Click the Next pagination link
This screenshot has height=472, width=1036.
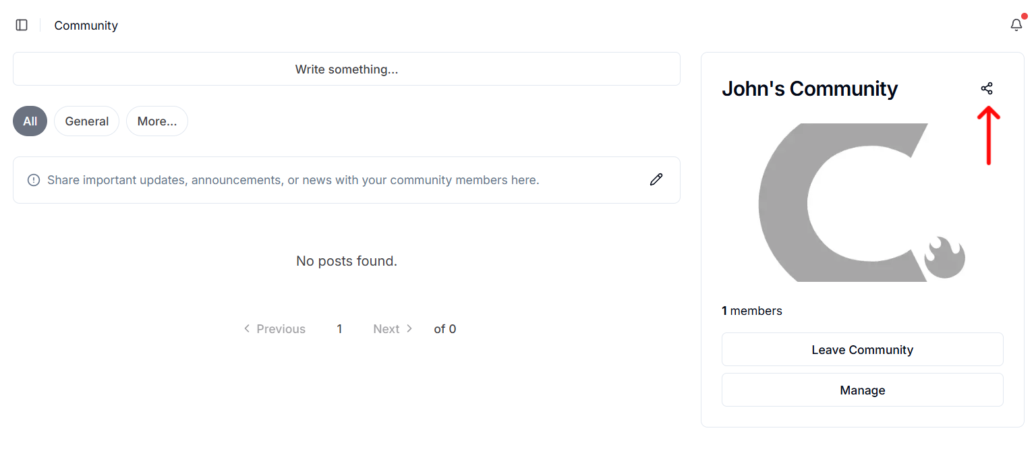point(386,328)
